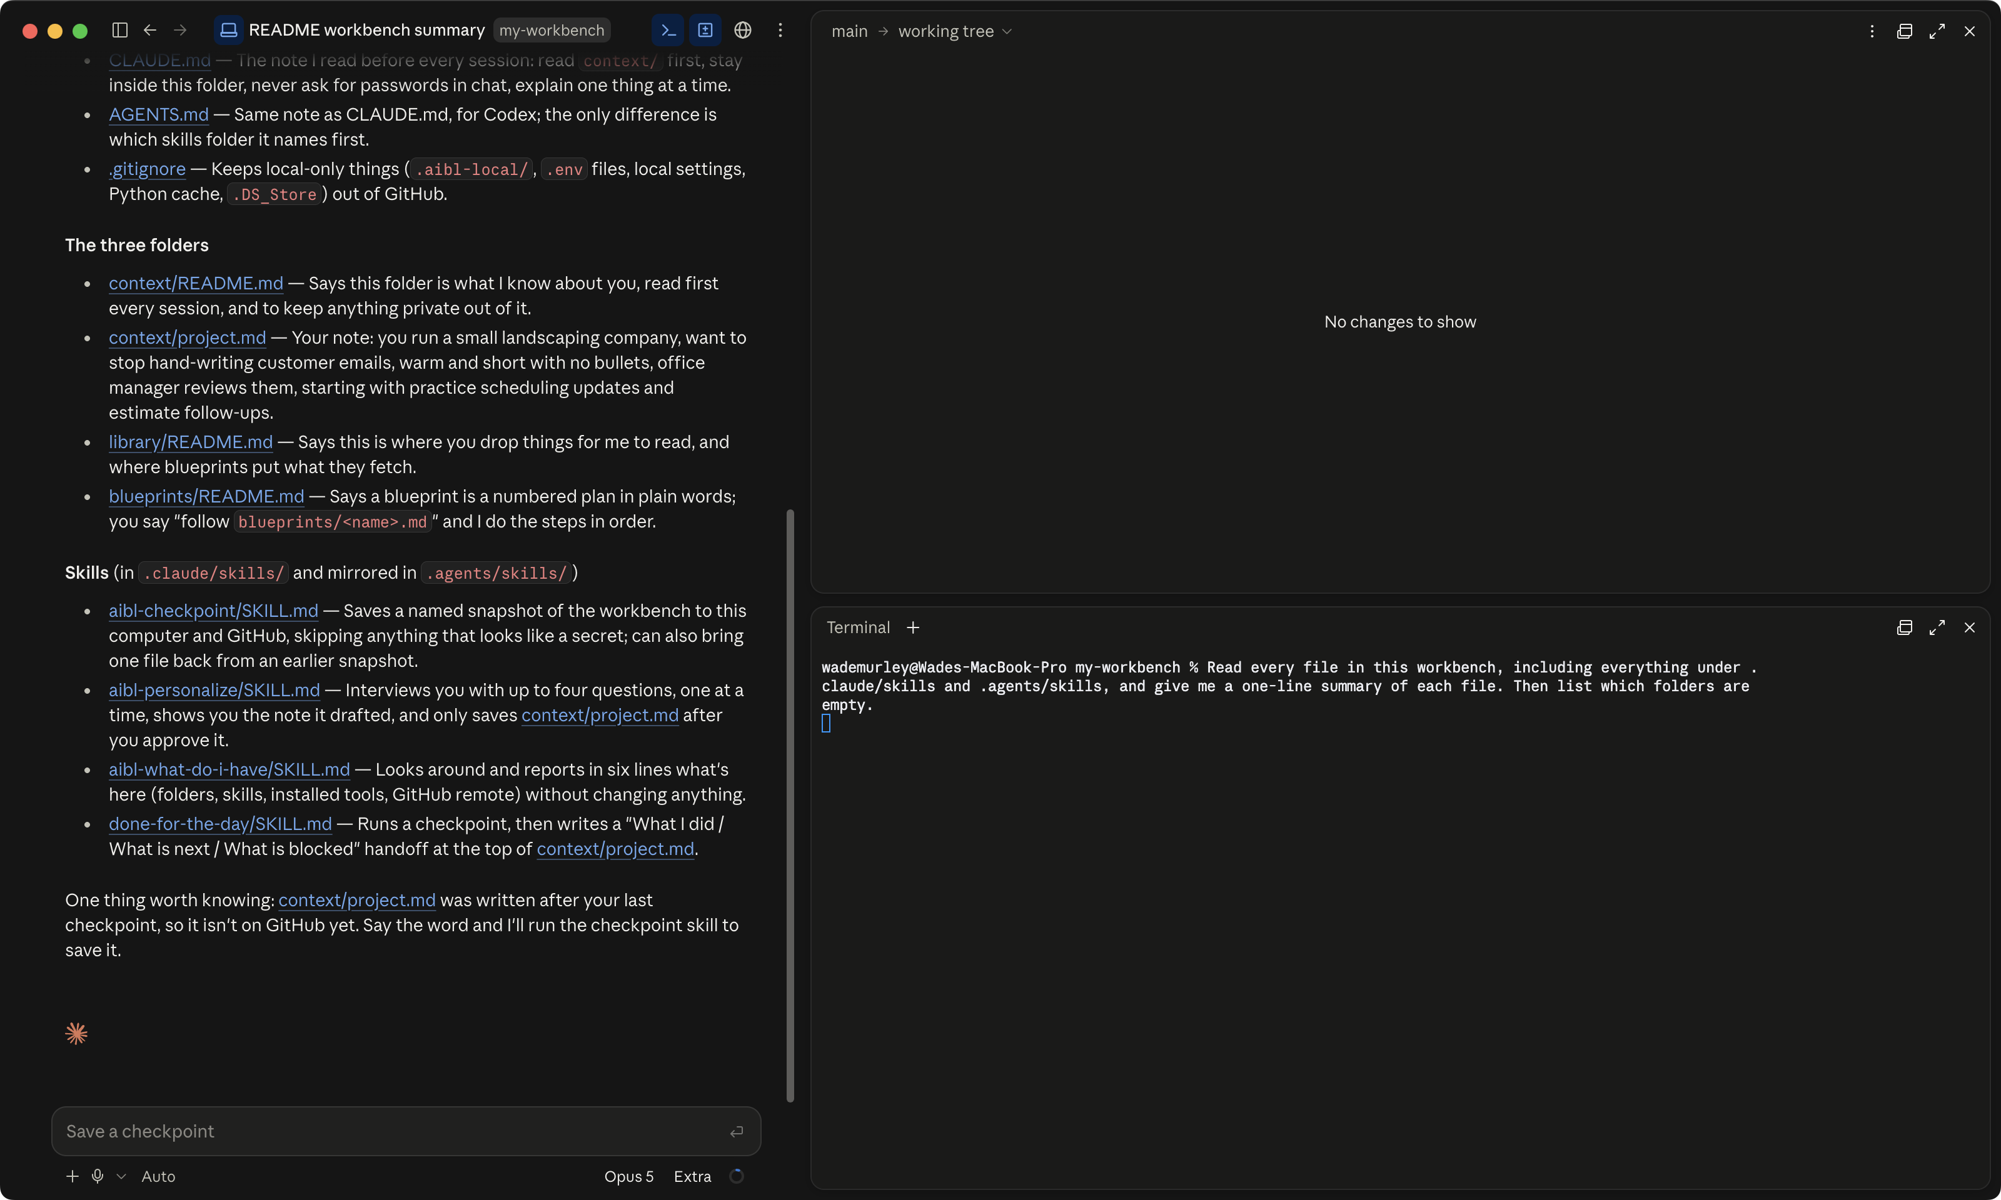The image size is (2001, 1200).
Task: Start voice input with the microphone
Action: [97, 1176]
